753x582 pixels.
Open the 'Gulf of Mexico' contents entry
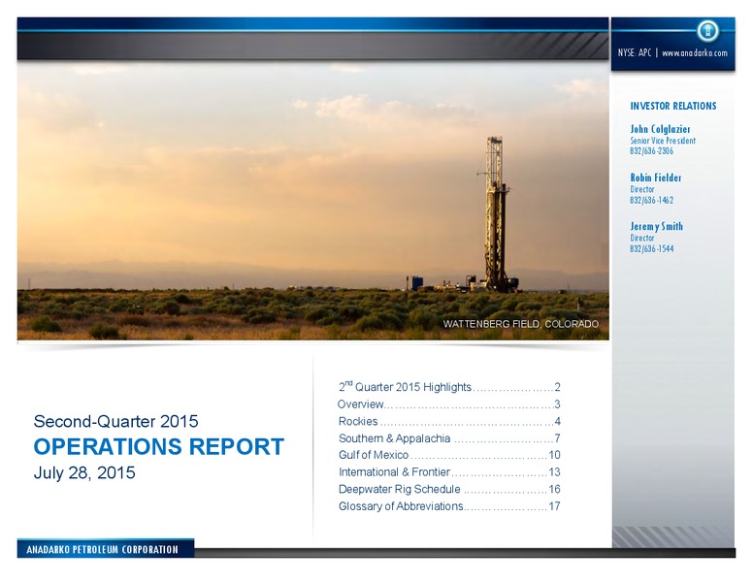click(x=449, y=455)
